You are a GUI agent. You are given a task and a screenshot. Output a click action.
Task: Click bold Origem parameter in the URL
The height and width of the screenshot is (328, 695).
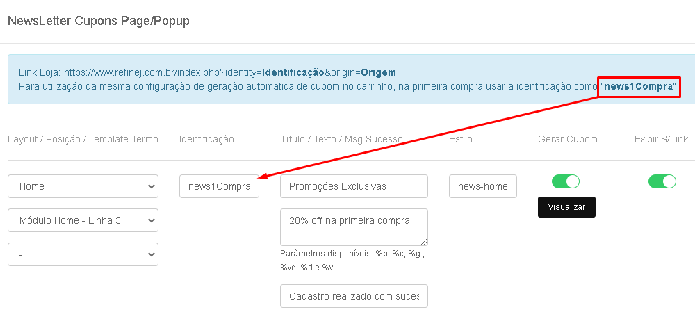(x=378, y=72)
